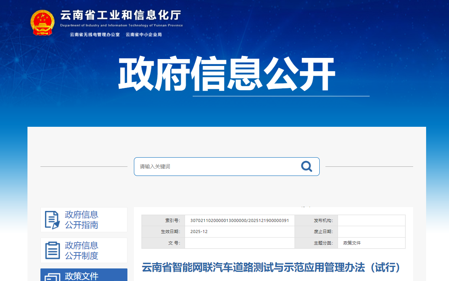Click the 发布机构 label cell

(x=316, y=220)
